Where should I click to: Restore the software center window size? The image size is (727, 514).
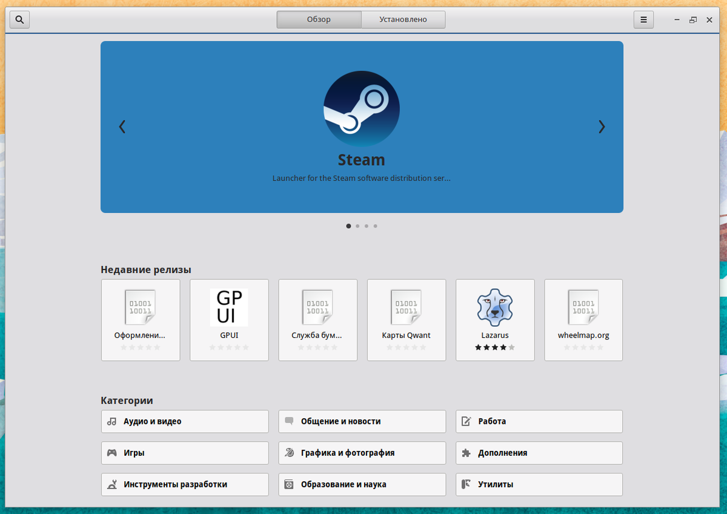tap(693, 20)
